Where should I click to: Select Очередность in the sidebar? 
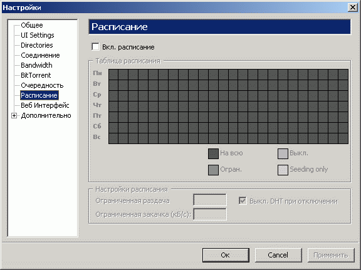pos(42,85)
